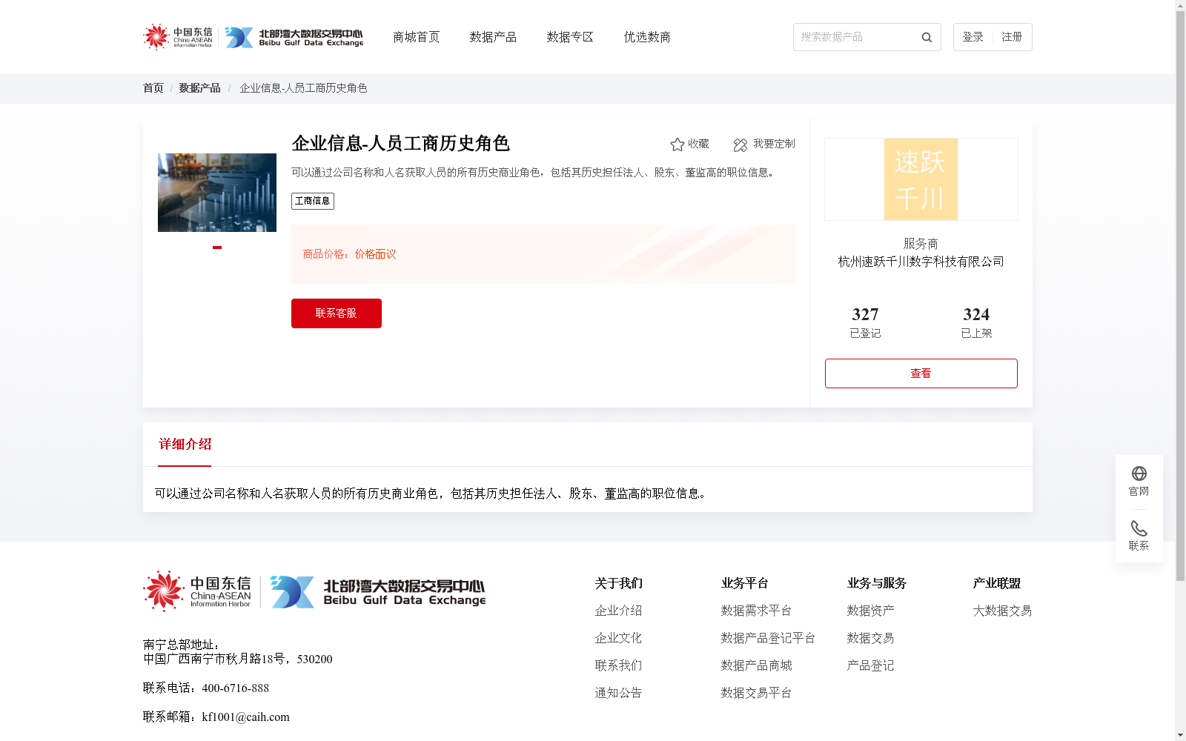This screenshot has height=741, width=1186.
Task: Click the provider name 杭州速跃千川数字科技有限公司
Action: tap(921, 262)
